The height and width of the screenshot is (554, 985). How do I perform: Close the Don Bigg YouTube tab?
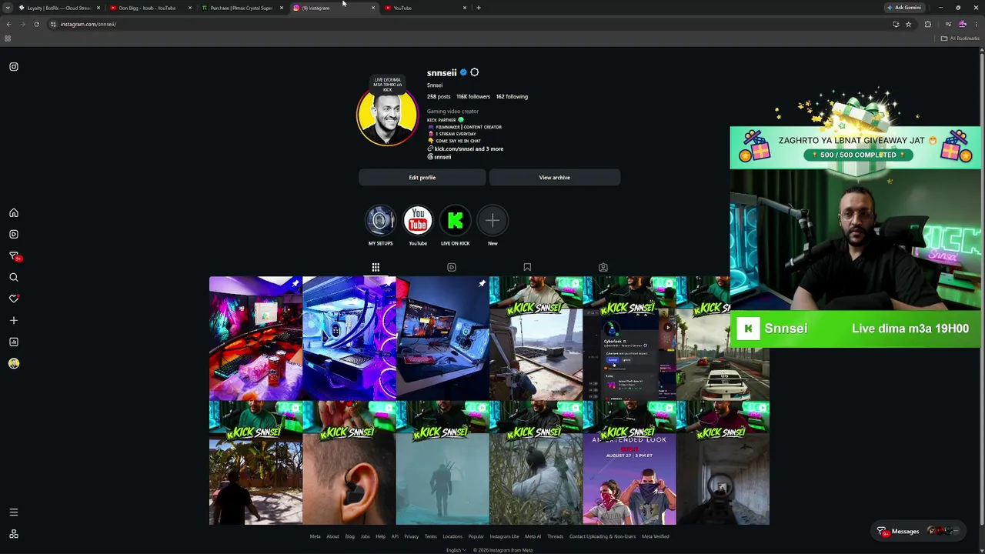(x=190, y=8)
